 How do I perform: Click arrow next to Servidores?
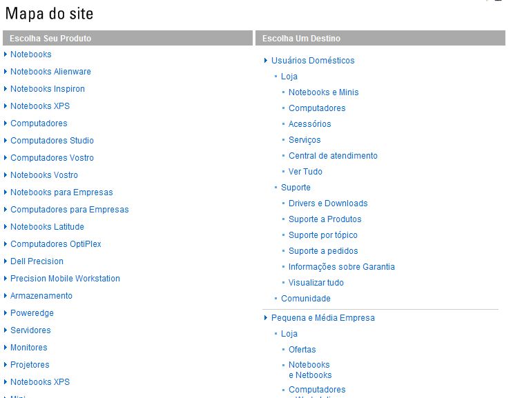tap(6, 330)
